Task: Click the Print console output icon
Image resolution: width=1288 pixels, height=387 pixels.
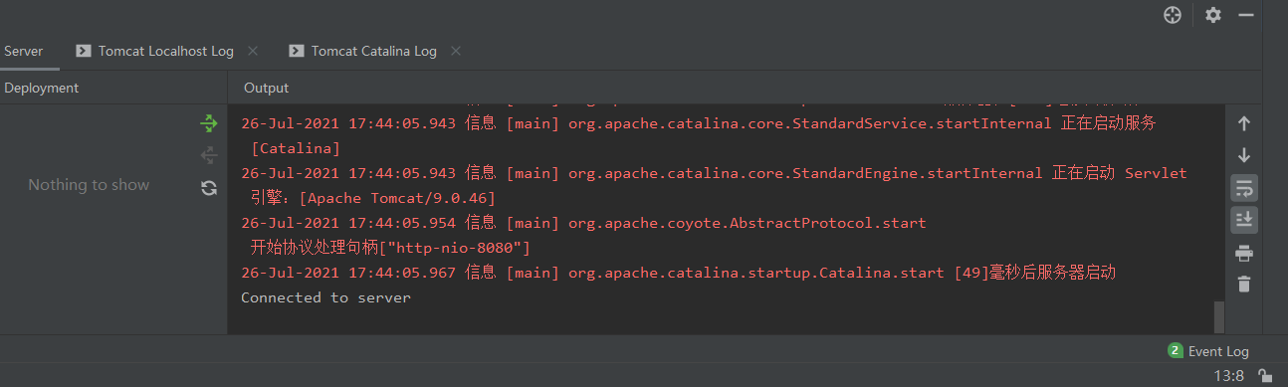Action: [1243, 253]
